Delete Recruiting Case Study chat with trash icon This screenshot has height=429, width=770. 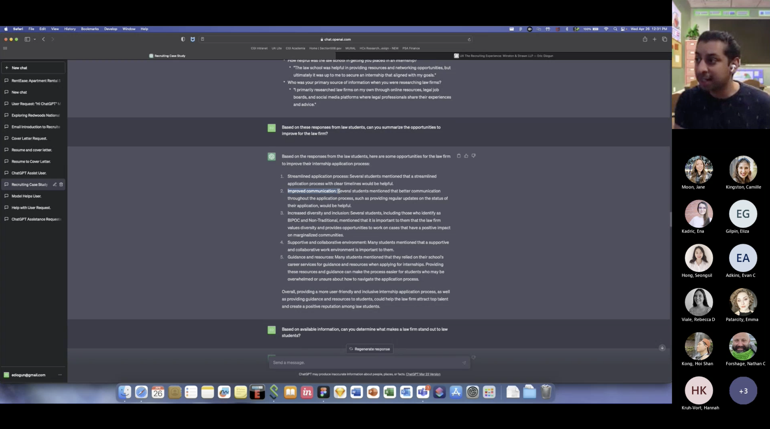[61, 185]
